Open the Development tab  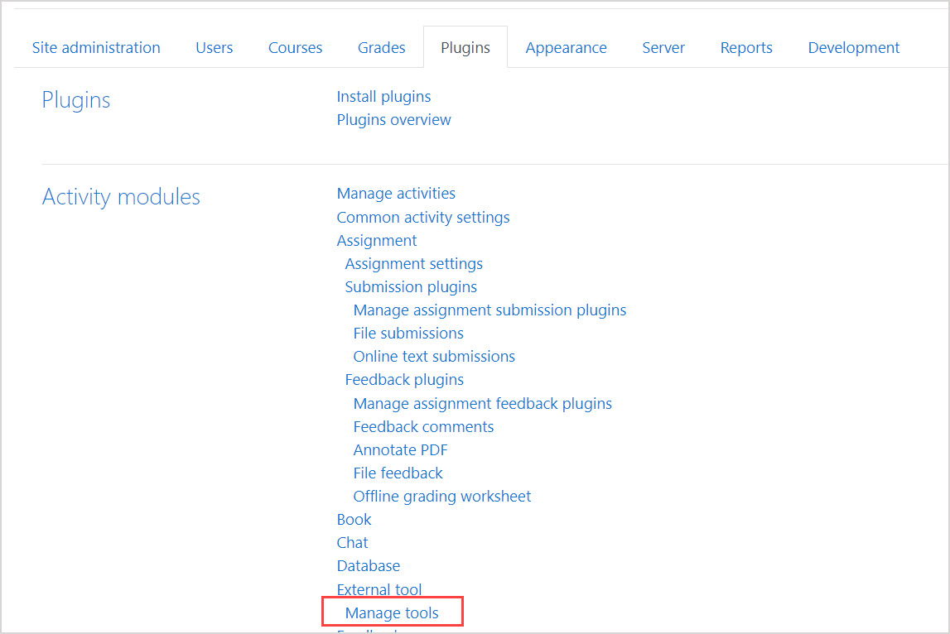point(853,47)
